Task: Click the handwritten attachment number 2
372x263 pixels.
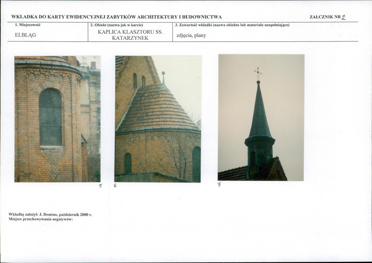Action: [344, 17]
